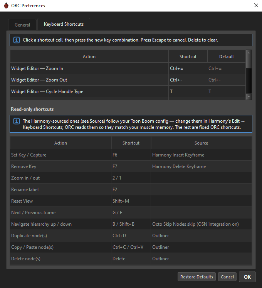Click the info icon in the Harmony-sourced note

[x=16, y=121]
